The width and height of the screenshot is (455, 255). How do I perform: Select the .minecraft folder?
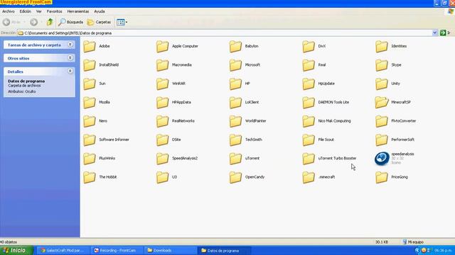click(318, 177)
